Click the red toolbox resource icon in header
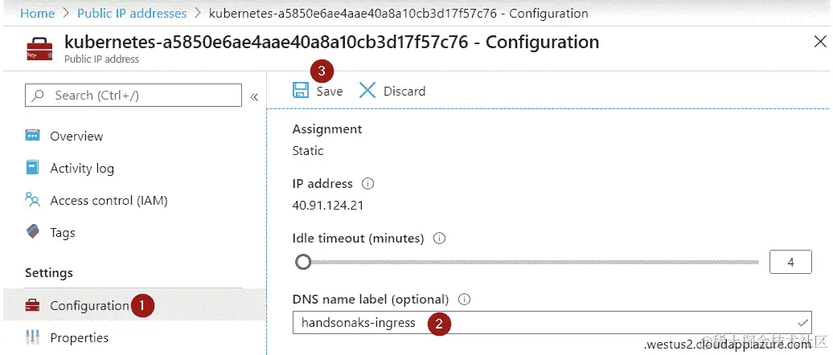The image size is (833, 355). (40, 49)
